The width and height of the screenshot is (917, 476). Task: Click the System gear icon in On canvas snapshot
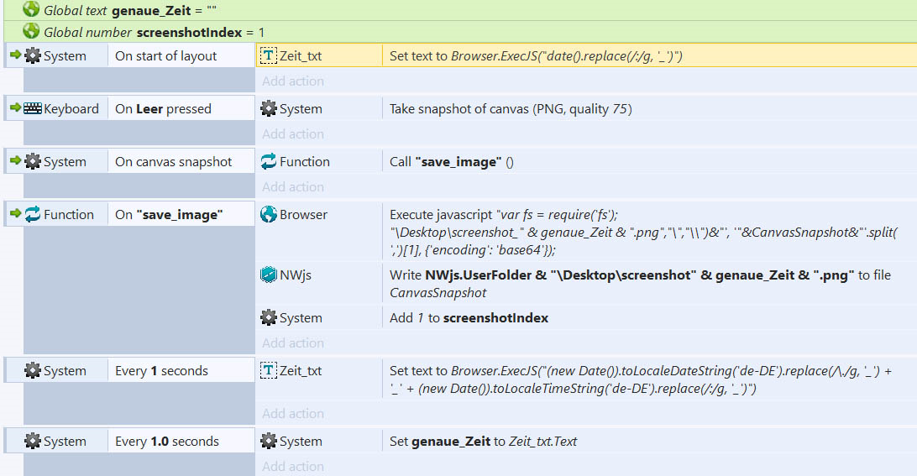pyautogui.click(x=33, y=161)
